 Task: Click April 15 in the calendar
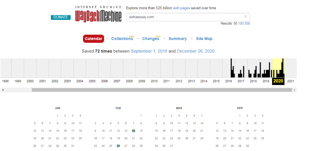[240, 131]
